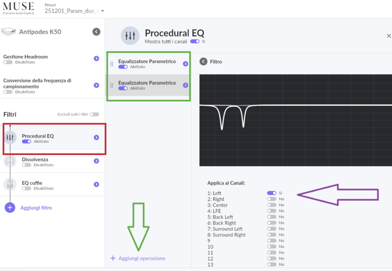Open the second Equalizzatore Parametrico arrow
392x271 pixels.
(x=186, y=86)
